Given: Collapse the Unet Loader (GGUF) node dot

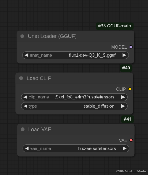Looking at the screenshot, I should coord(22,36).
